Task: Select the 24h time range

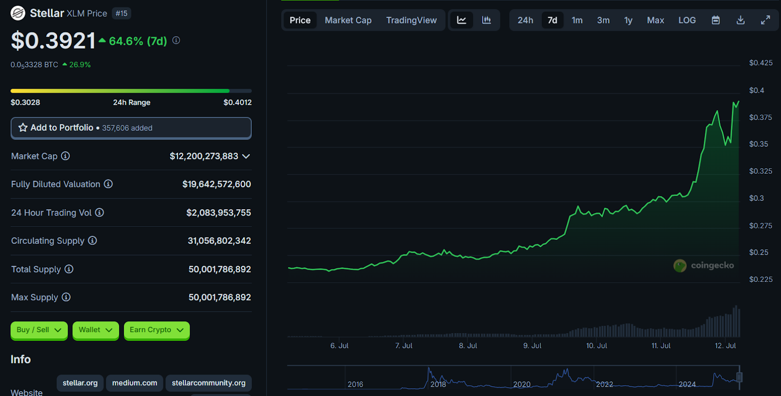Action: pyautogui.click(x=525, y=20)
